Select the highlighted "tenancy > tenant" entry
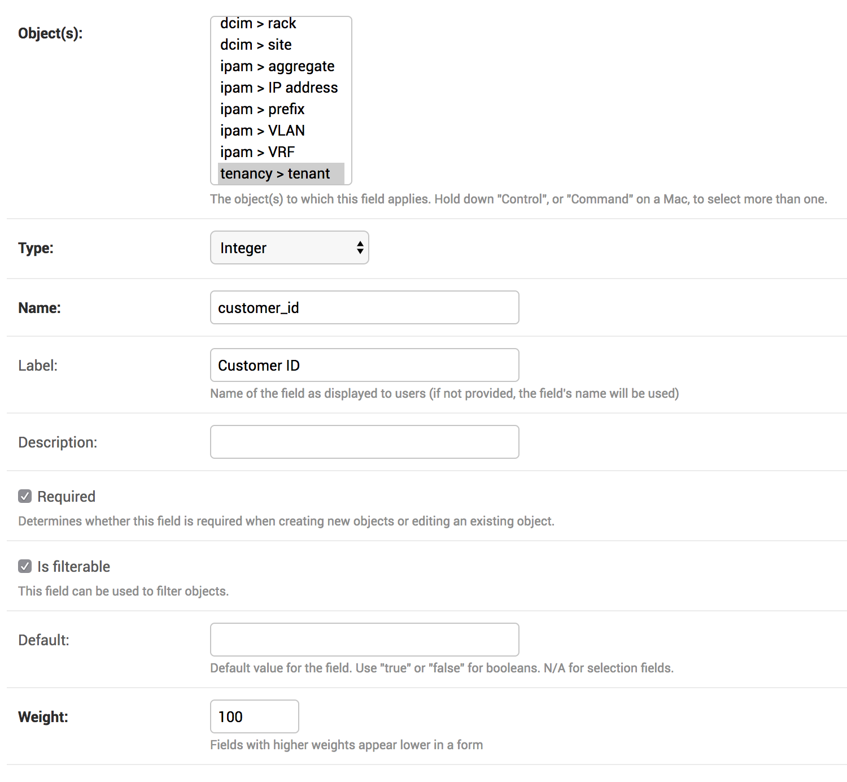This screenshot has height=782, width=847. click(274, 173)
